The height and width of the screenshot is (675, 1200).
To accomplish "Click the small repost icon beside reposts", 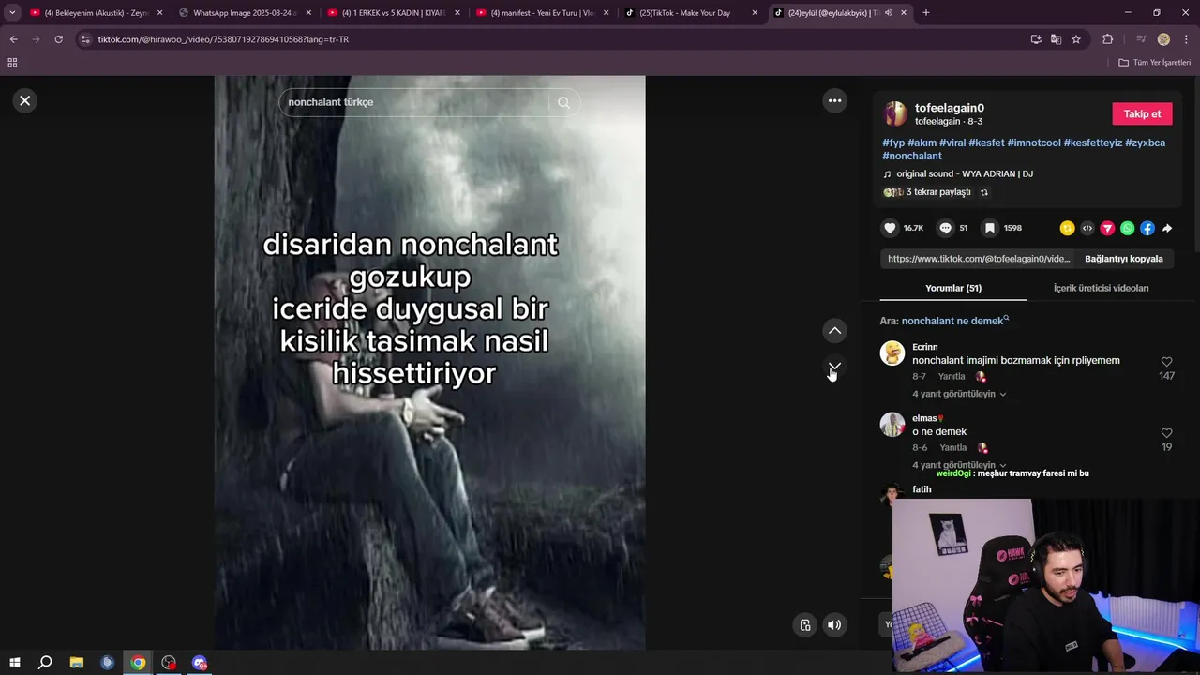I will coord(984,192).
